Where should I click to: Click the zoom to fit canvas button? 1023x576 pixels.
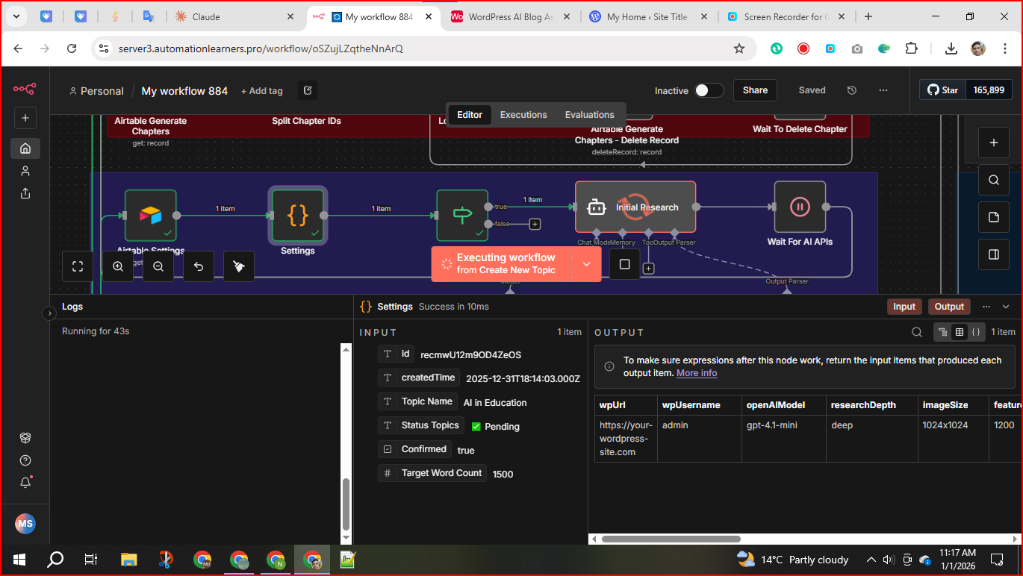[78, 266]
